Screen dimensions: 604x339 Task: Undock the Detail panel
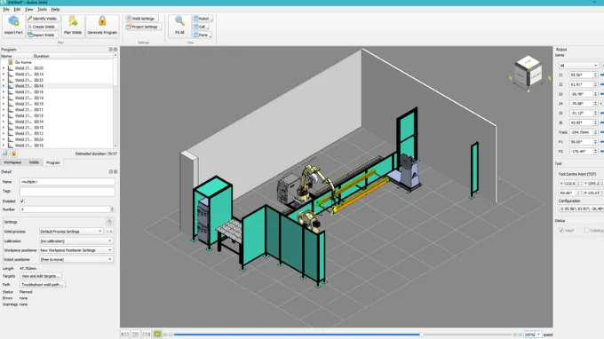pos(110,171)
